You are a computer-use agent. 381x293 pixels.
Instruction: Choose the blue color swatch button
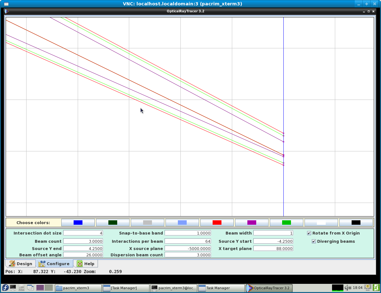(x=78, y=223)
